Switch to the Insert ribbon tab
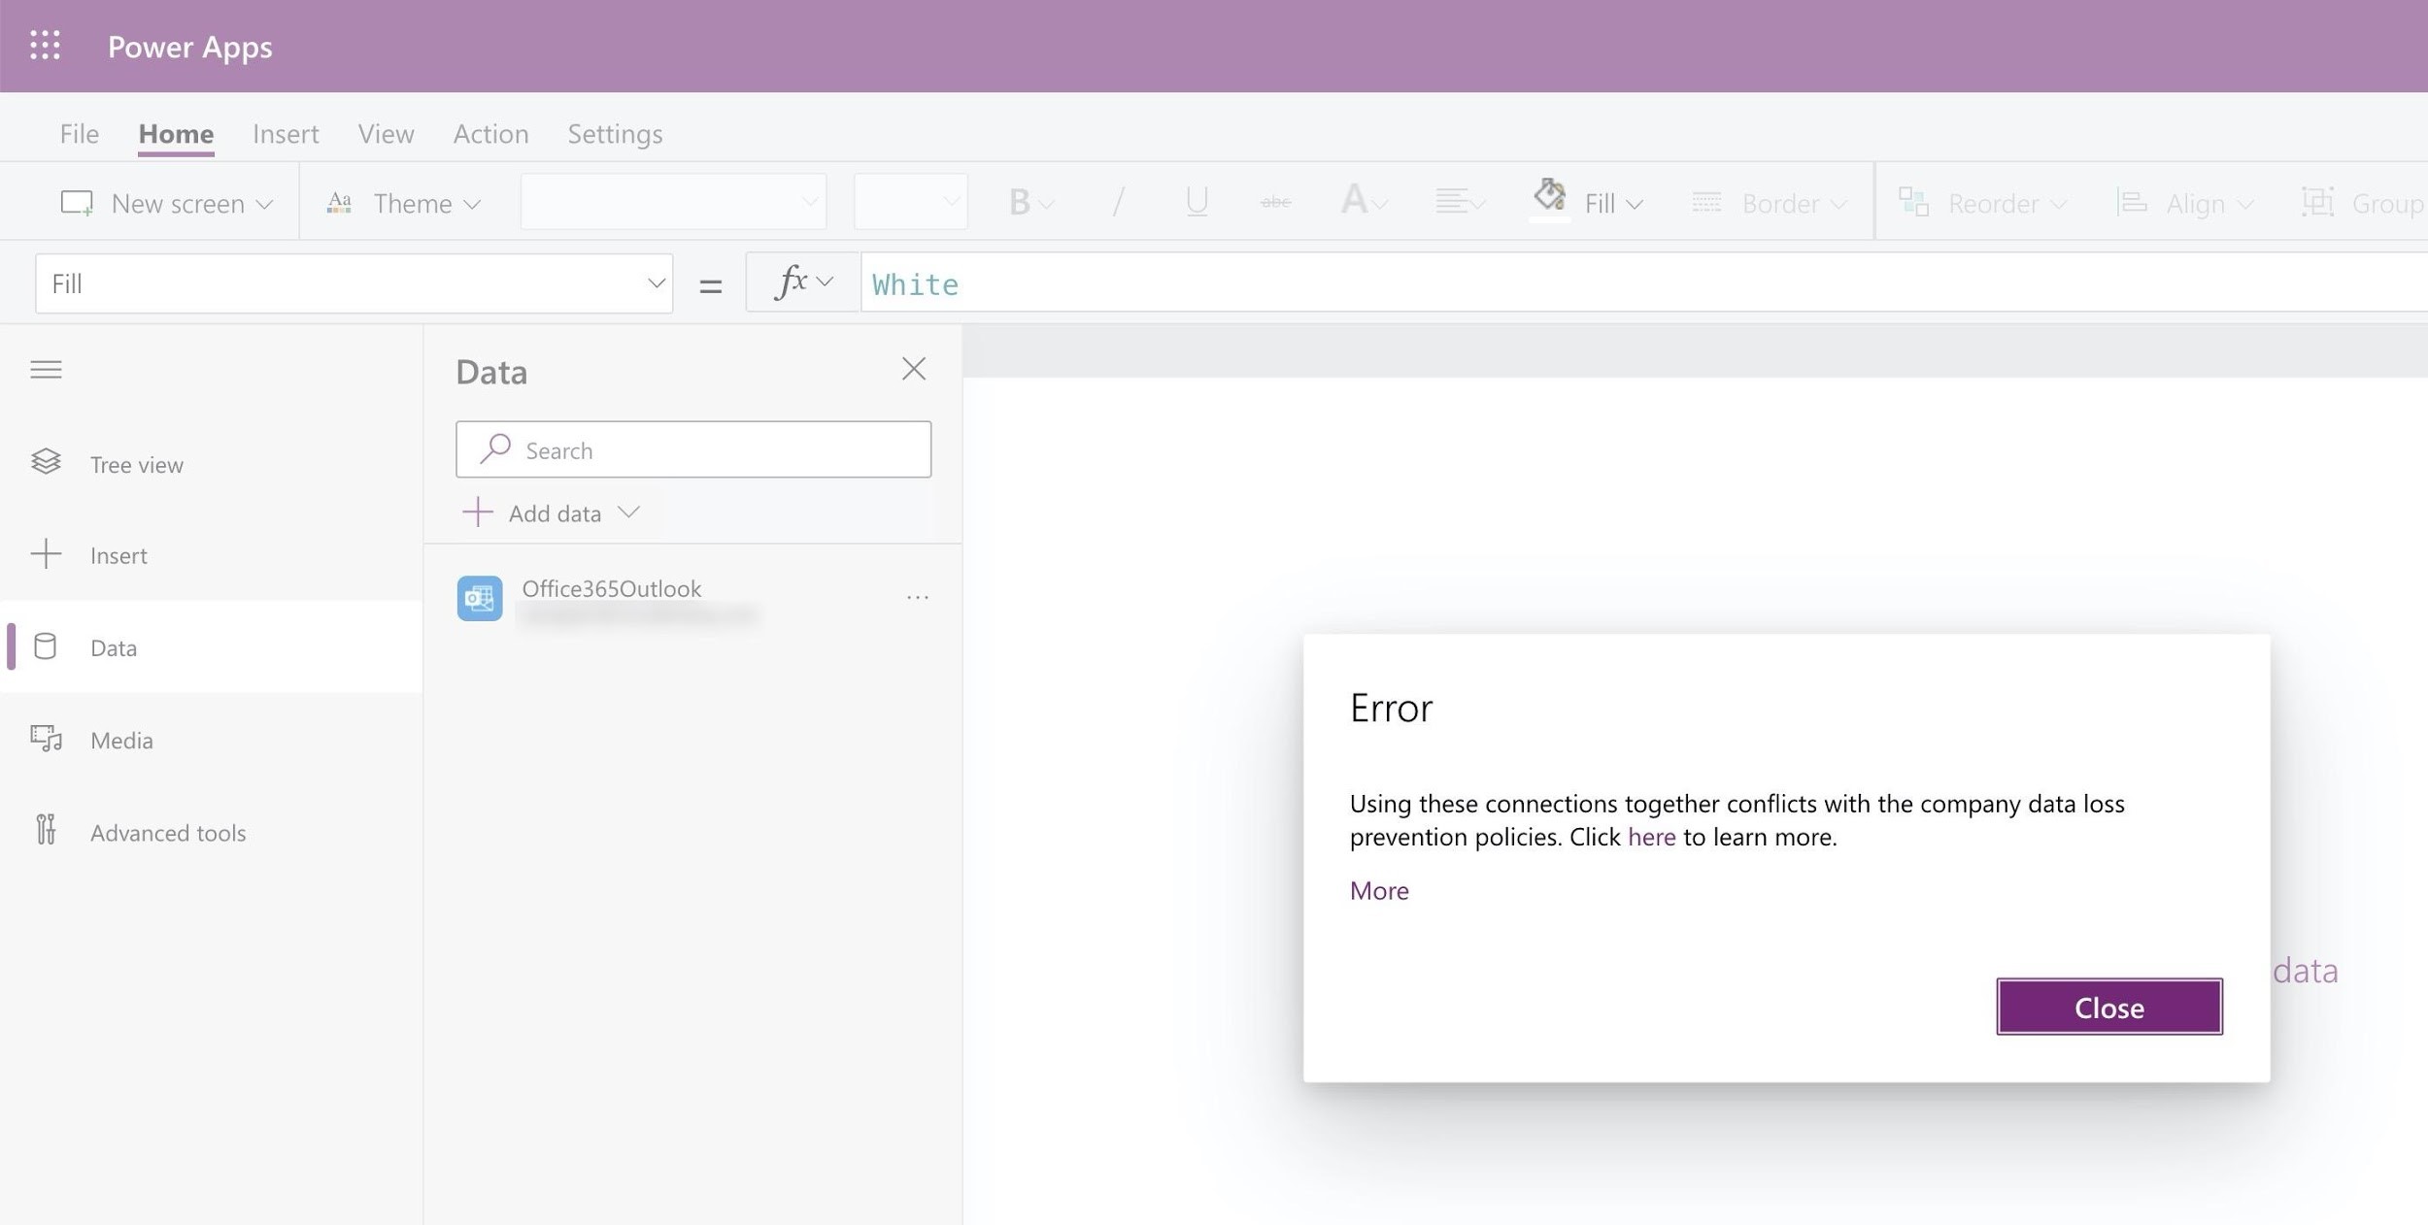Screen dimensions: 2428x1225 click(x=286, y=133)
